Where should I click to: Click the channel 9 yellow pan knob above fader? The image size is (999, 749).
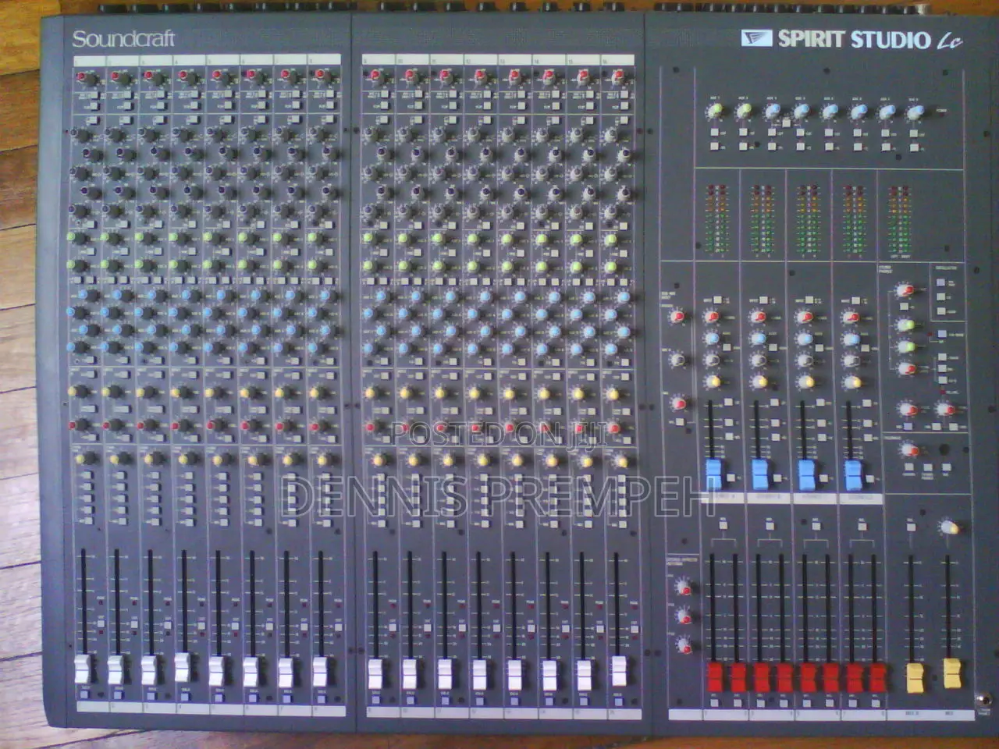pos(377,460)
